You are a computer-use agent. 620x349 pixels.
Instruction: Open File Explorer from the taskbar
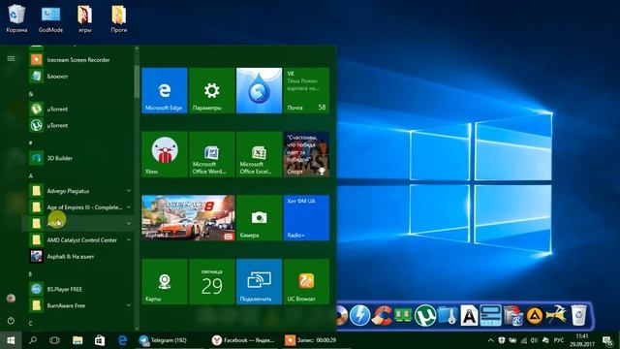click(x=77, y=340)
